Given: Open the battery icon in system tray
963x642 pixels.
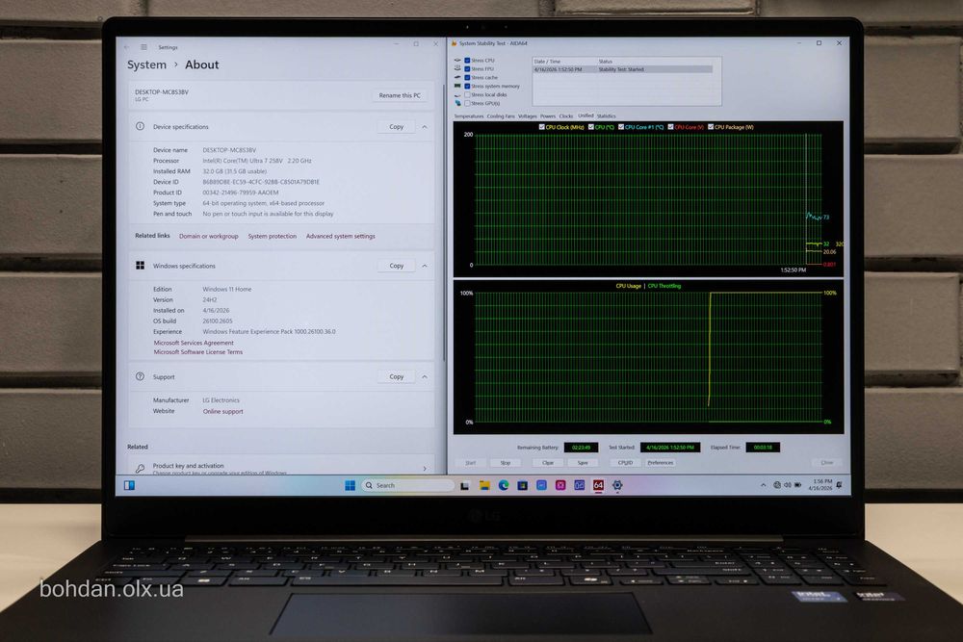Looking at the screenshot, I should tap(797, 485).
